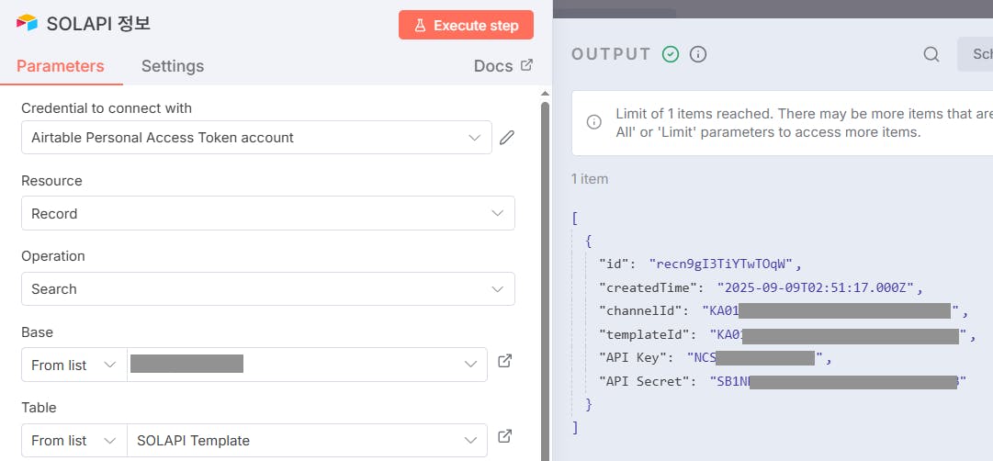This screenshot has width=993, height=461.
Task: Expand the Resource dropdown showing Record
Action: point(268,213)
